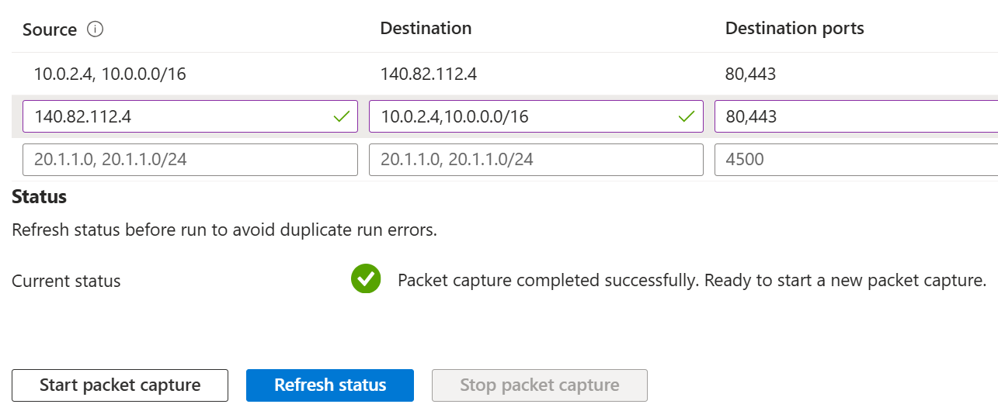Focus the empty destination field in the last row
Image resolution: width=998 pixels, height=418 pixels.
click(x=536, y=160)
